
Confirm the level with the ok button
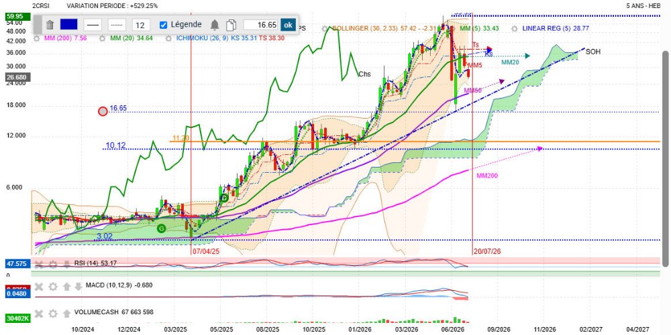tap(288, 25)
